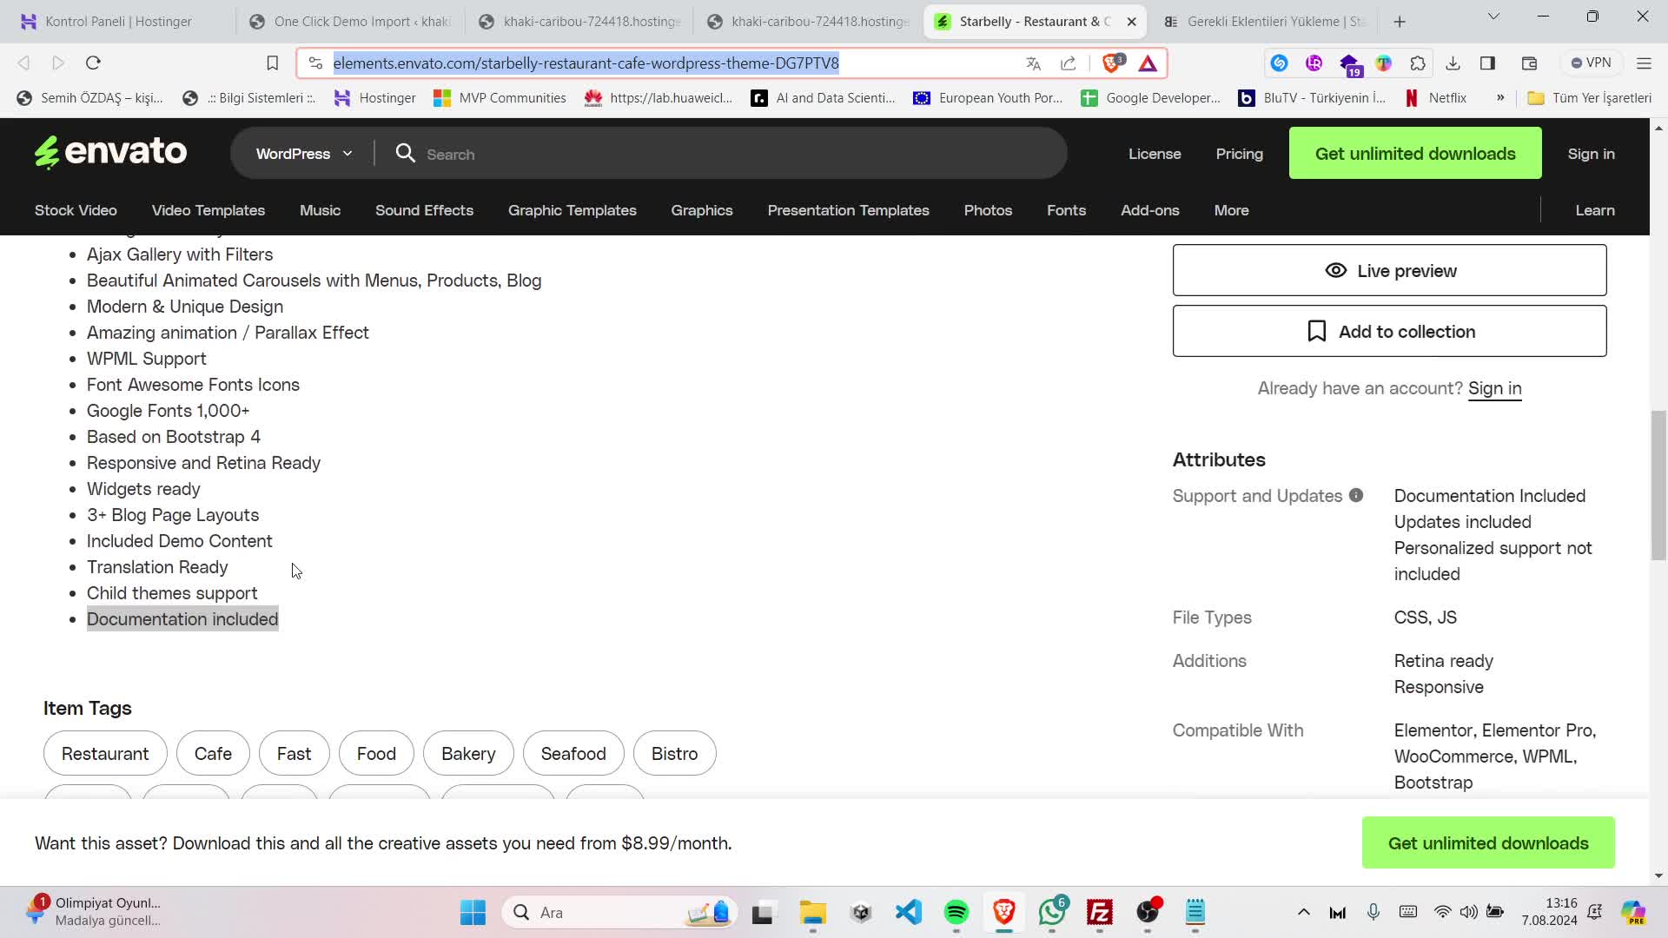Open the Hostinger bookmark

click(x=375, y=98)
